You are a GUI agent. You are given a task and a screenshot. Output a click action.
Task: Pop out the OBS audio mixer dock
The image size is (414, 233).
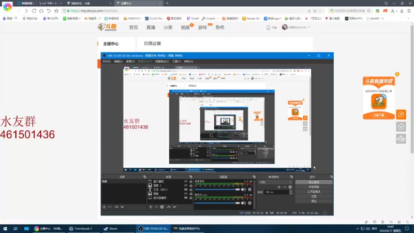tap(254, 177)
